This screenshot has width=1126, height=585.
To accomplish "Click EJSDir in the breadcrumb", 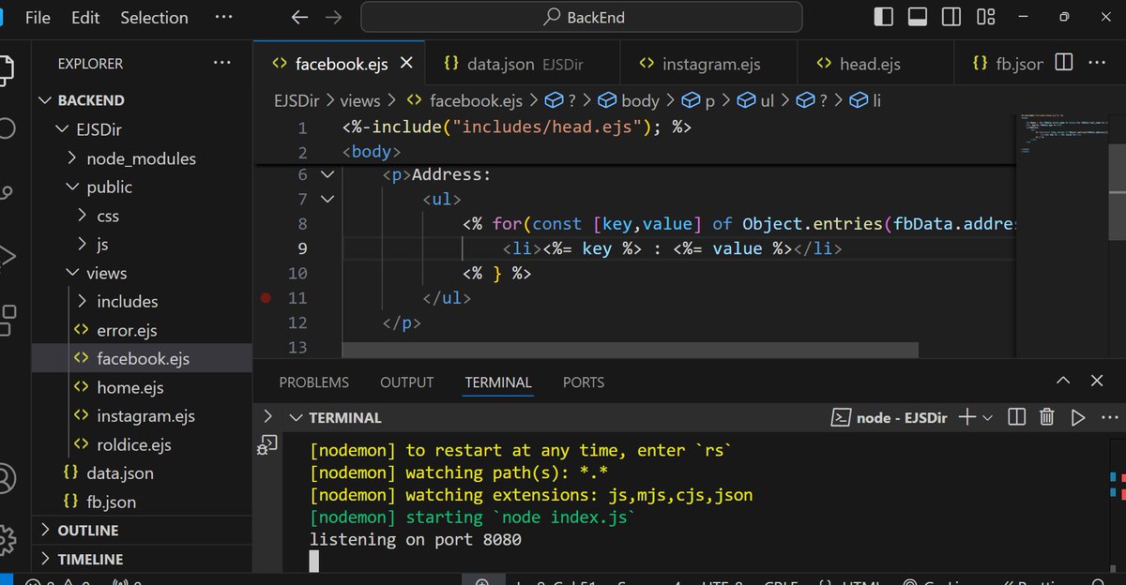I will pyautogui.click(x=297, y=100).
